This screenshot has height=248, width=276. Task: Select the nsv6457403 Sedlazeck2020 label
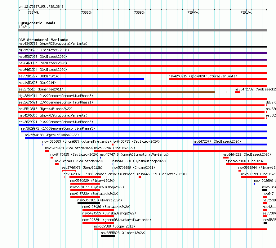79,161
